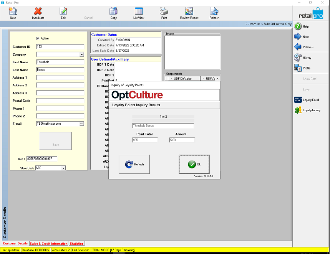This screenshot has width=330, height=254.
Task: Click the Address 2 field
Action: (60, 85)
